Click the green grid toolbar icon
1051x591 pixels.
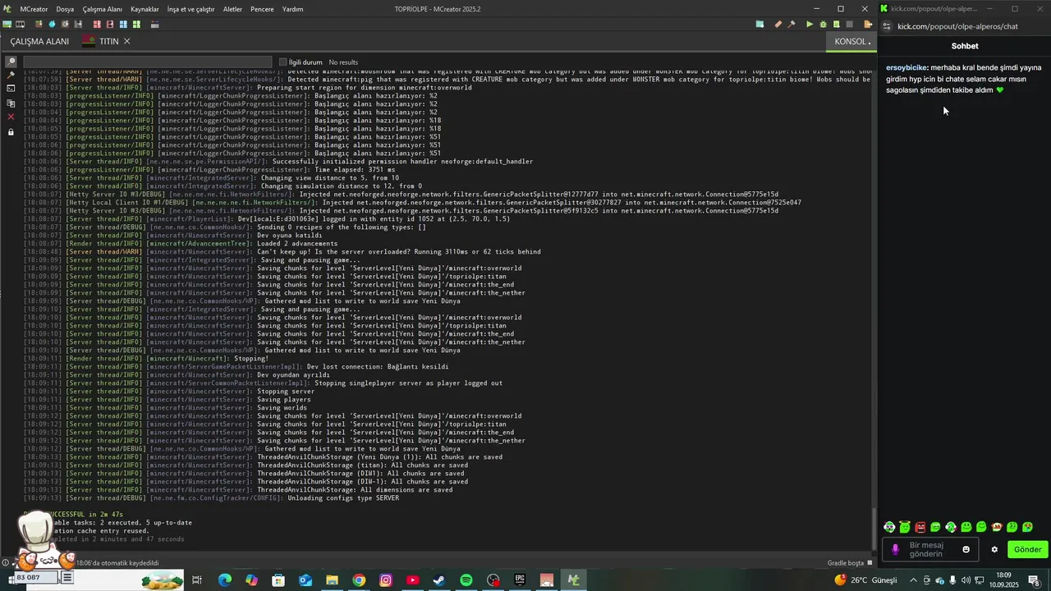136,25
